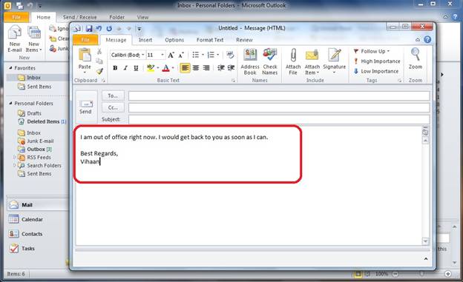Select the Format Painter brush icon
463x282 pixels.
pos(100,71)
